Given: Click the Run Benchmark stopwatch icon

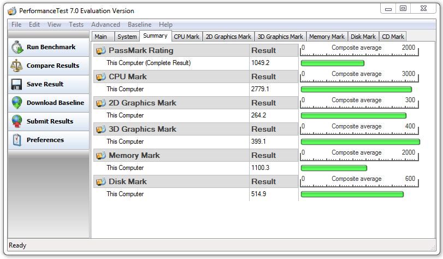Looking at the screenshot, I should tap(17, 47).
